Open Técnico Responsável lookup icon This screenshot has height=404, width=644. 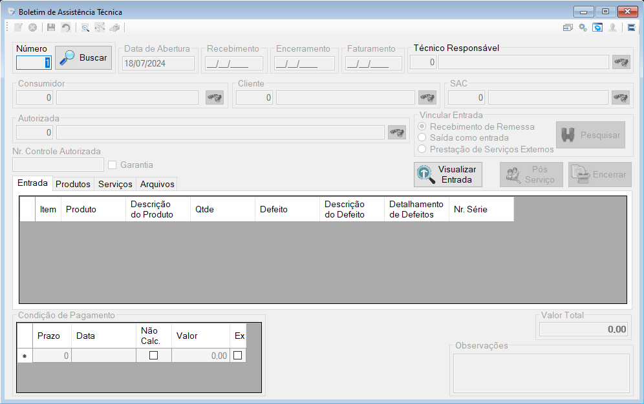click(621, 63)
